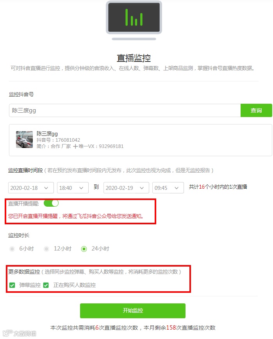This screenshot has width=273, height=339.
Task: Click the watermark logo icon at bottom-left
Action: 8,333
